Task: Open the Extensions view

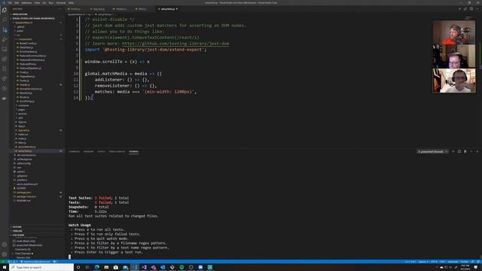Action: [x=5, y=59]
